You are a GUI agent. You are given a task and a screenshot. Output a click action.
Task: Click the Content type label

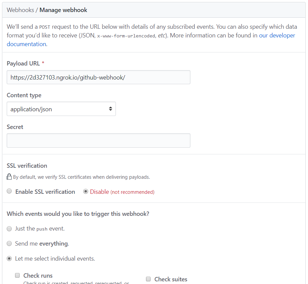click(x=24, y=95)
